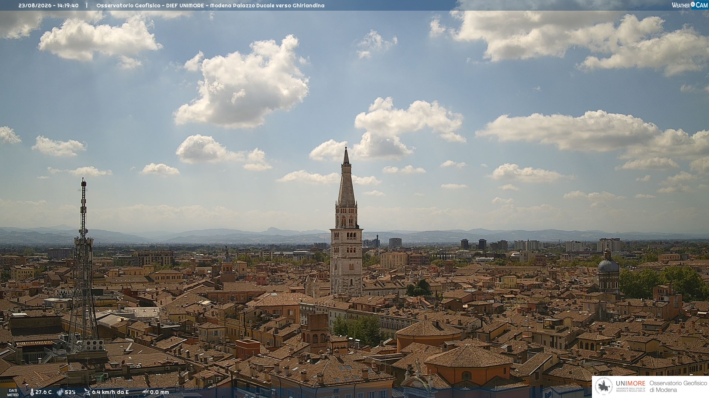Click the WeatherCAM logo
This screenshot has width=709, height=398.
point(689,5)
